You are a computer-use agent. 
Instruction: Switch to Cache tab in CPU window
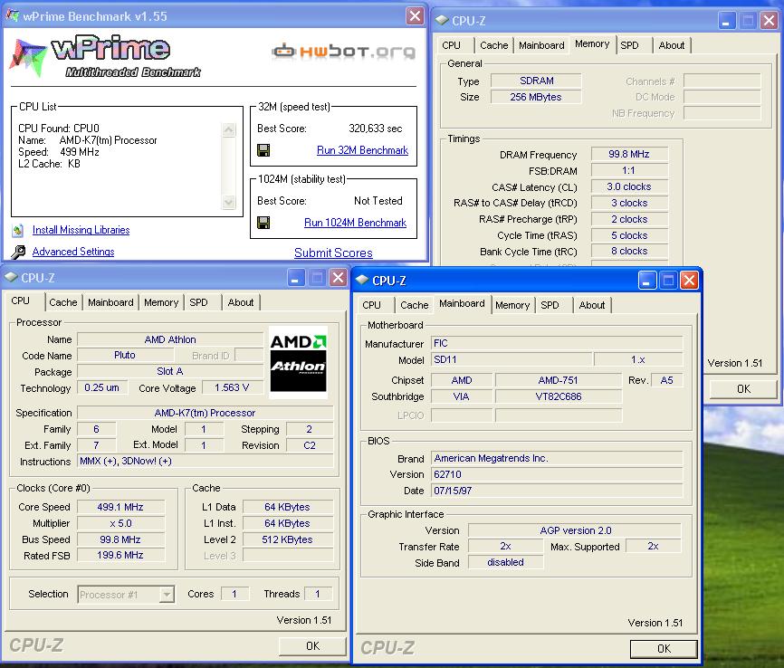point(63,302)
